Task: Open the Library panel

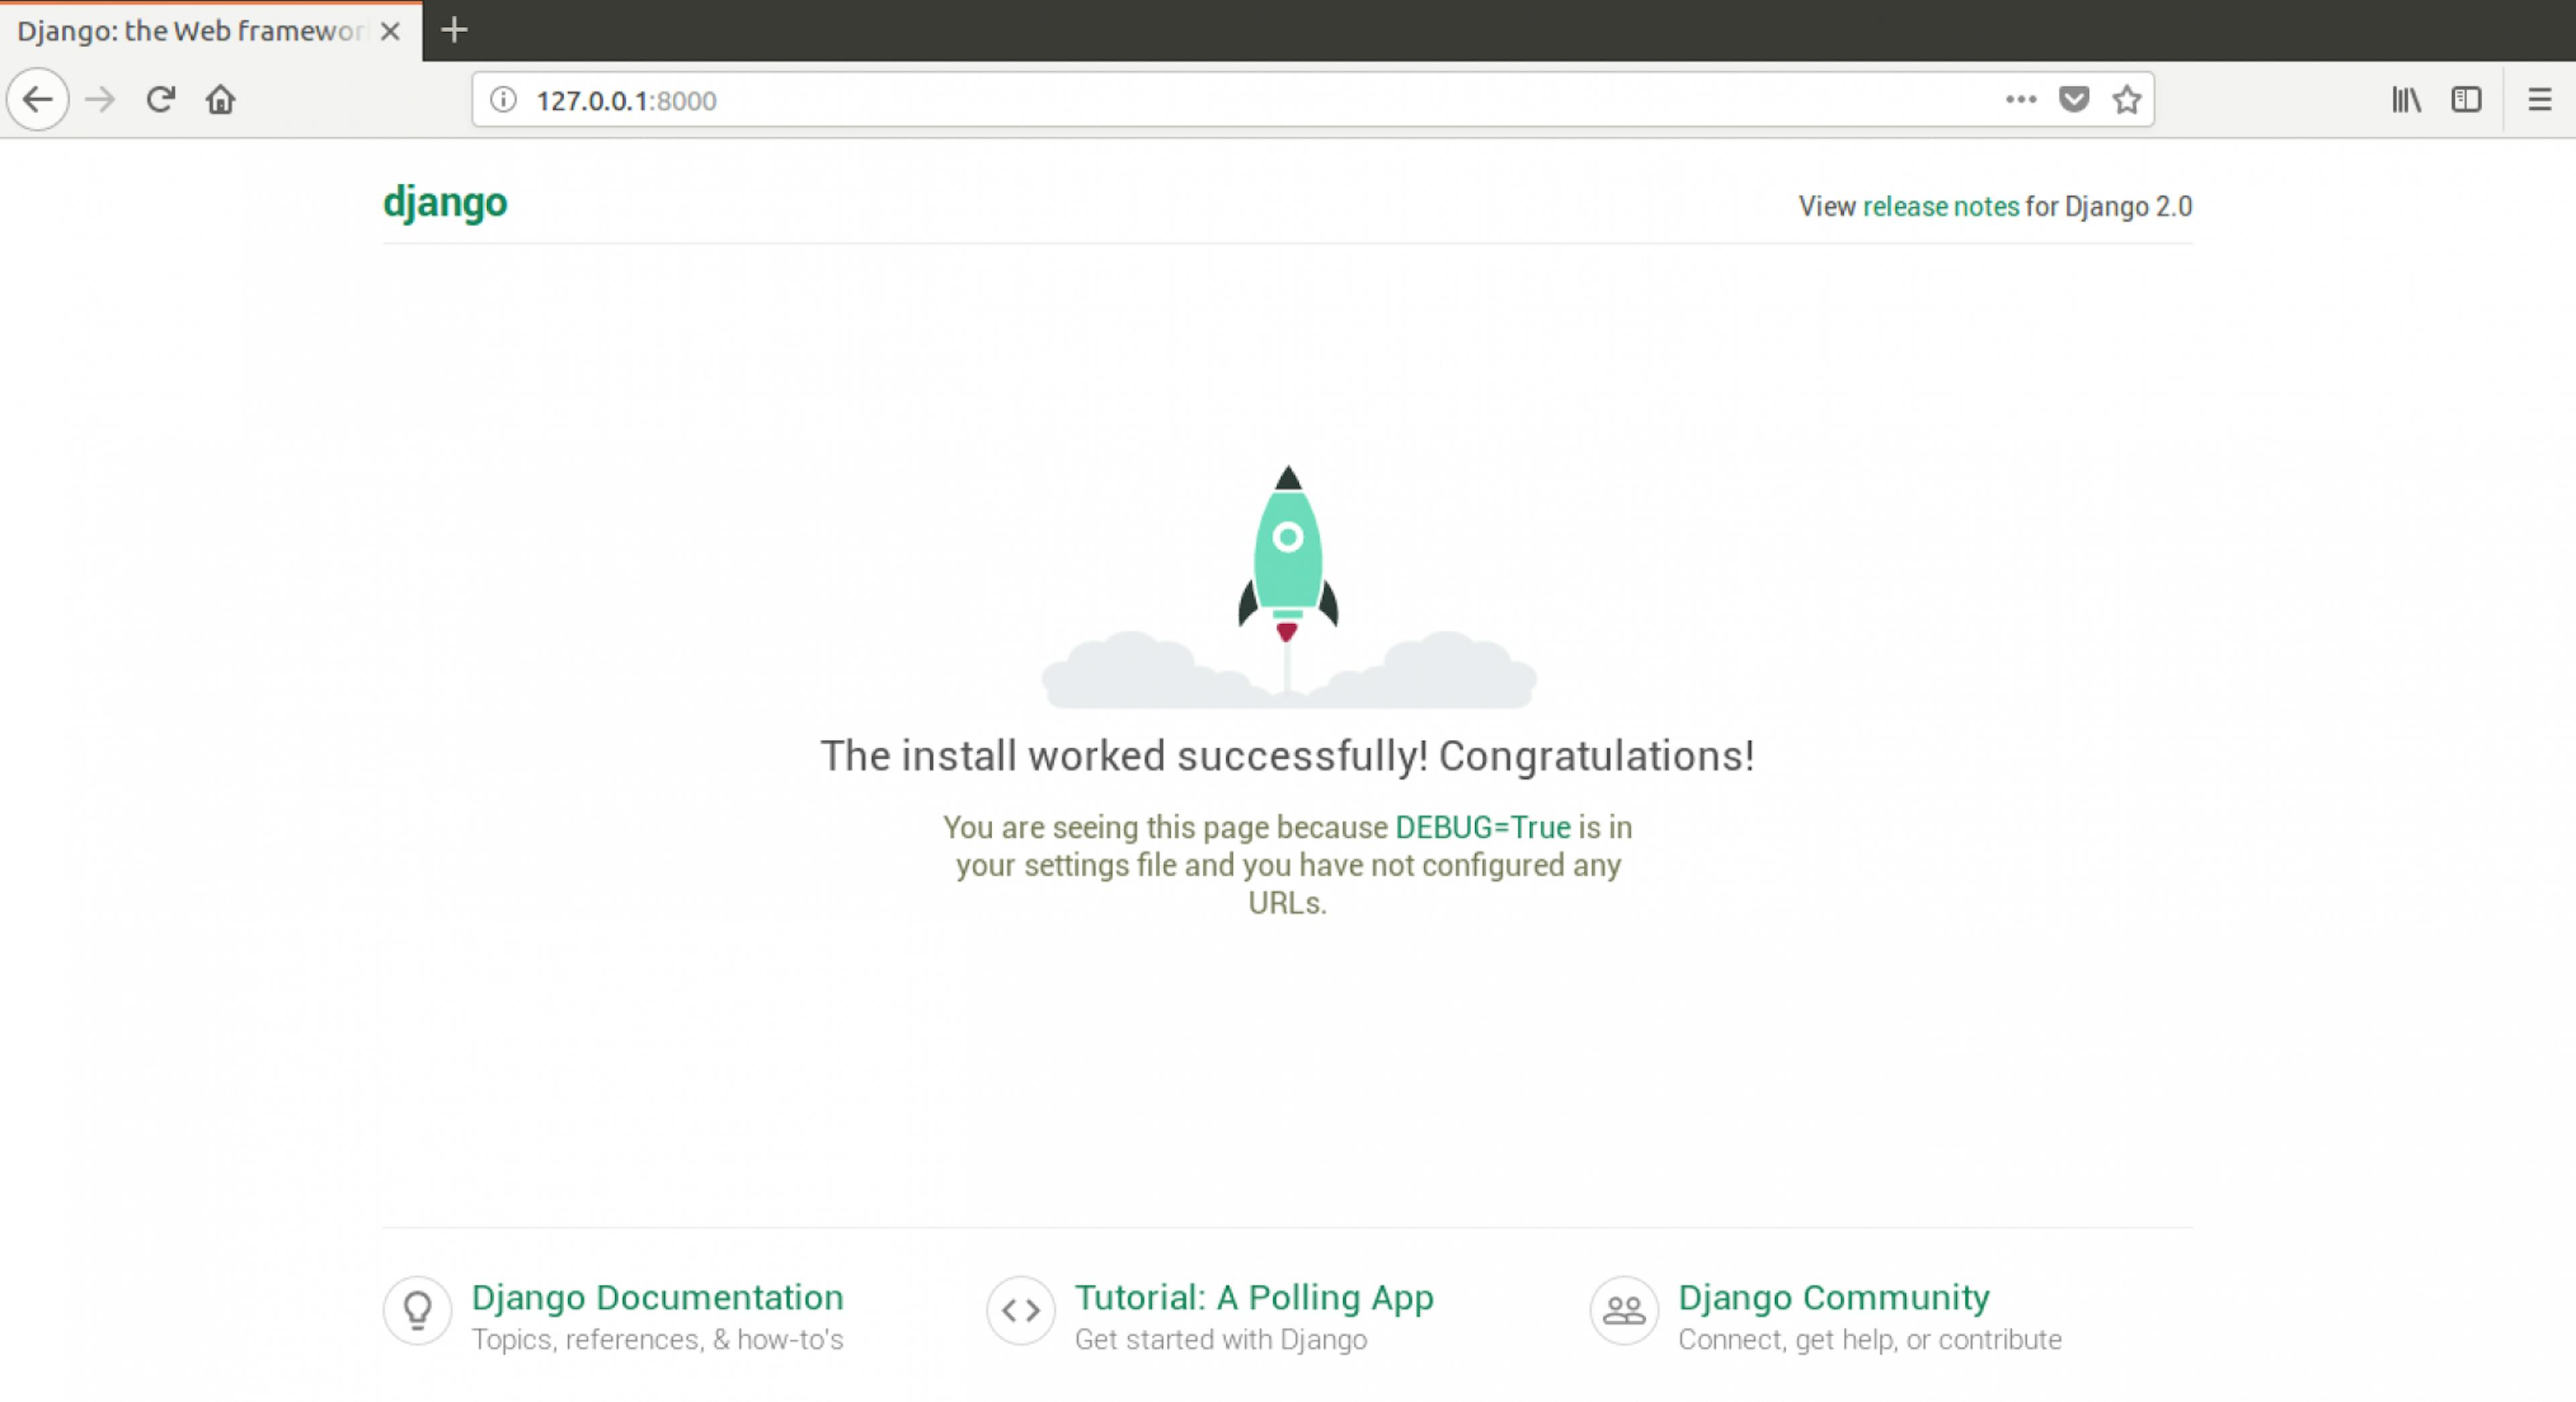Action: tap(2406, 99)
